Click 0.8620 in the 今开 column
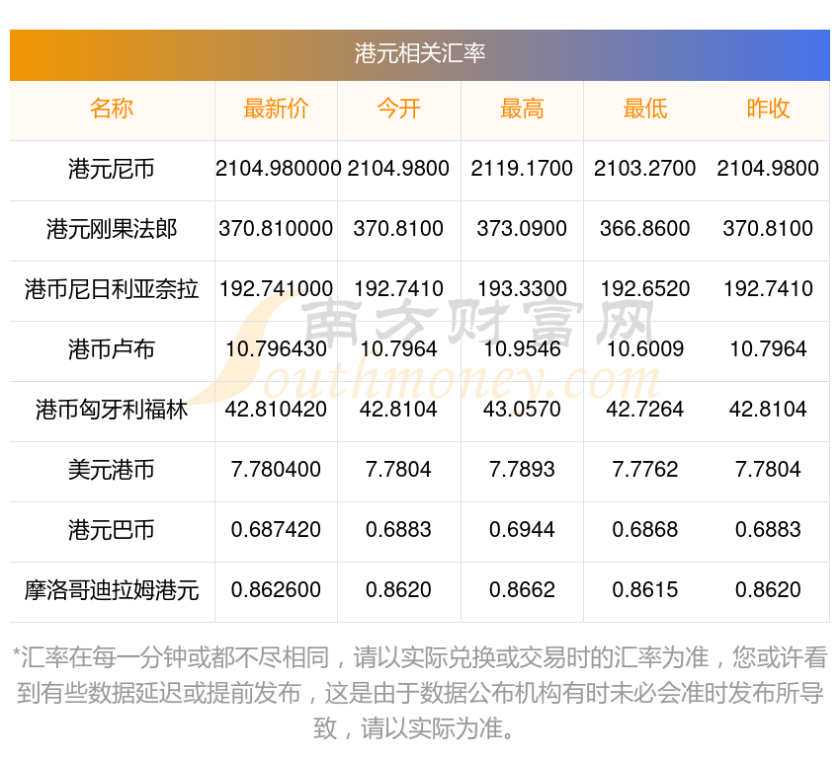Screen dimensions: 840x759 398,590
